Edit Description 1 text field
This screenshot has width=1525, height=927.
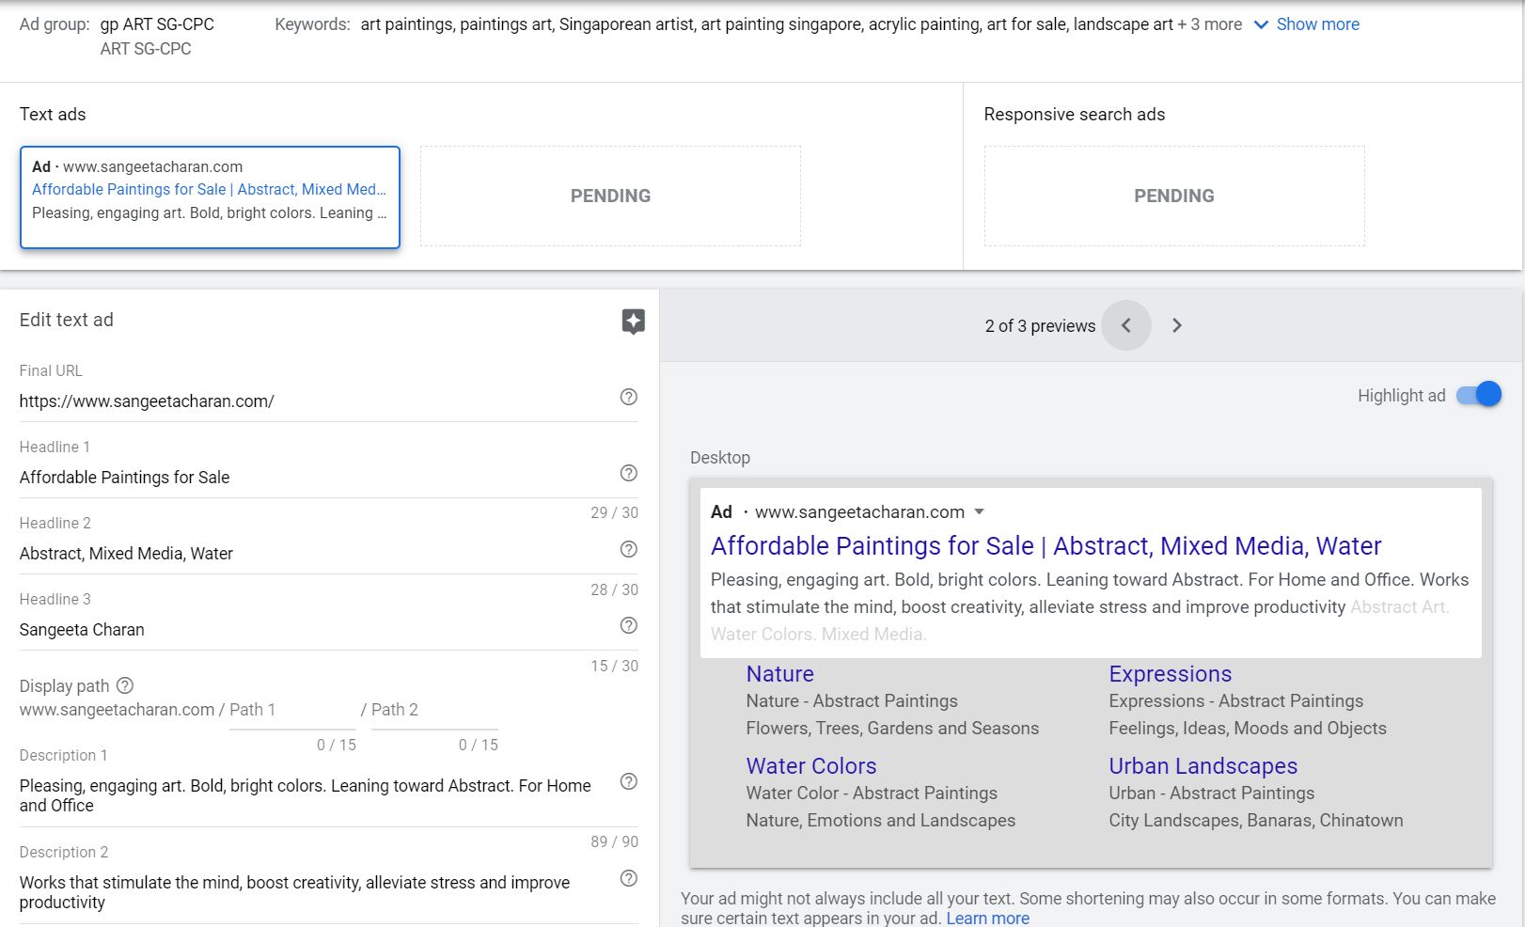coord(315,795)
